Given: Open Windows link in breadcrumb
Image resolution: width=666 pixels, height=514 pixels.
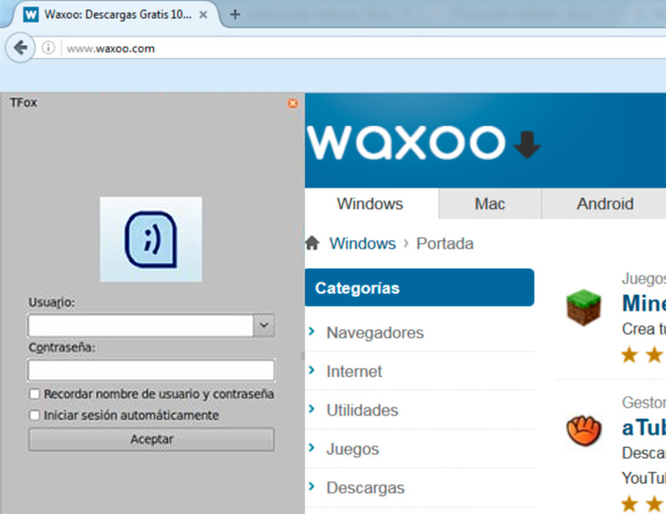Looking at the screenshot, I should (362, 243).
